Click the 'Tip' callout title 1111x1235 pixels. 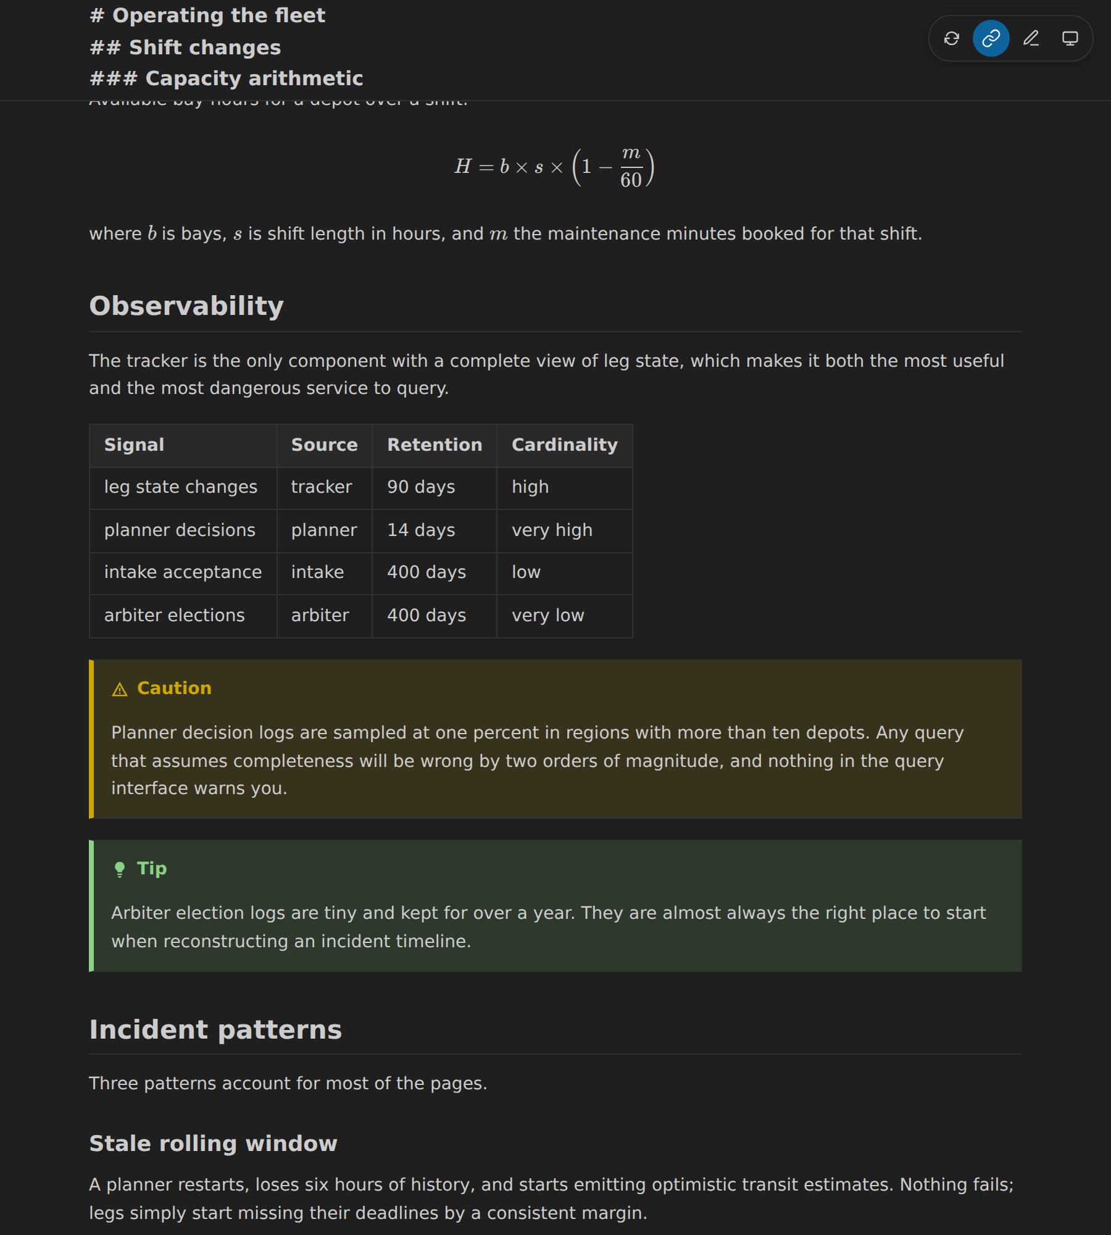point(152,869)
